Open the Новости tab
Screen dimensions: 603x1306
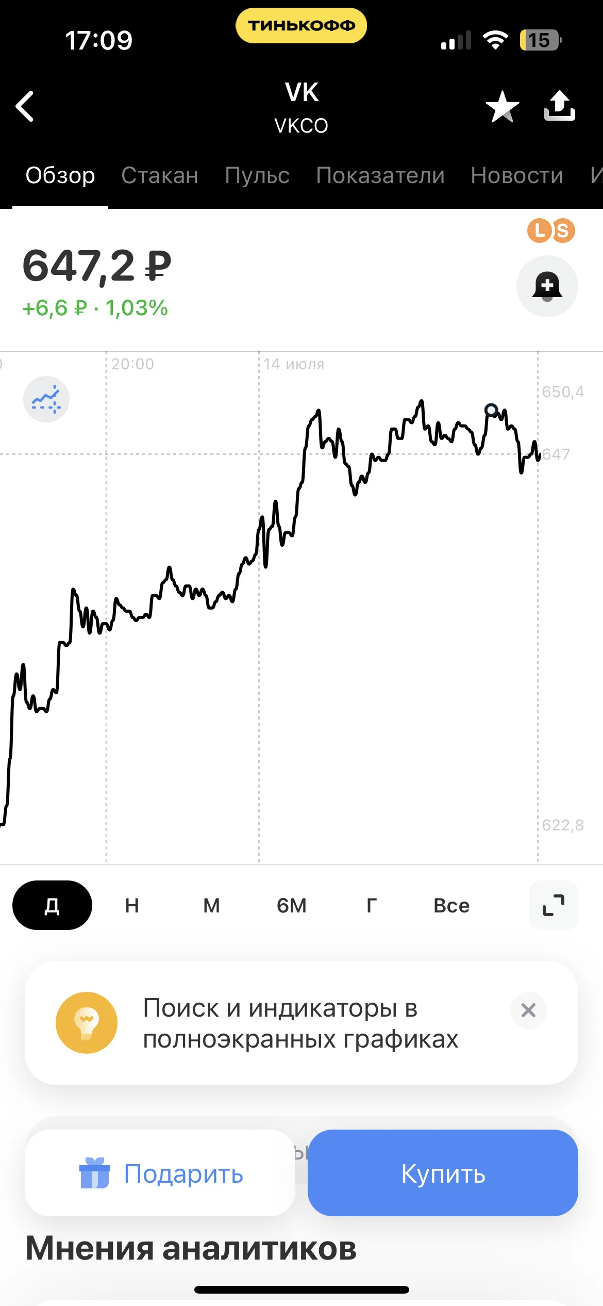pyautogui.click(x=517, y=175)
